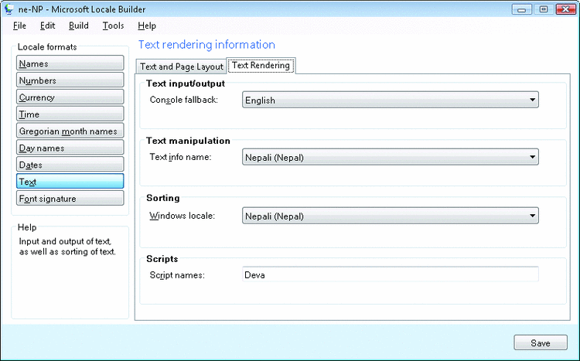The image size is (580, 361).
Task: Click the 'Console fallback:' label
Action: 184,100
